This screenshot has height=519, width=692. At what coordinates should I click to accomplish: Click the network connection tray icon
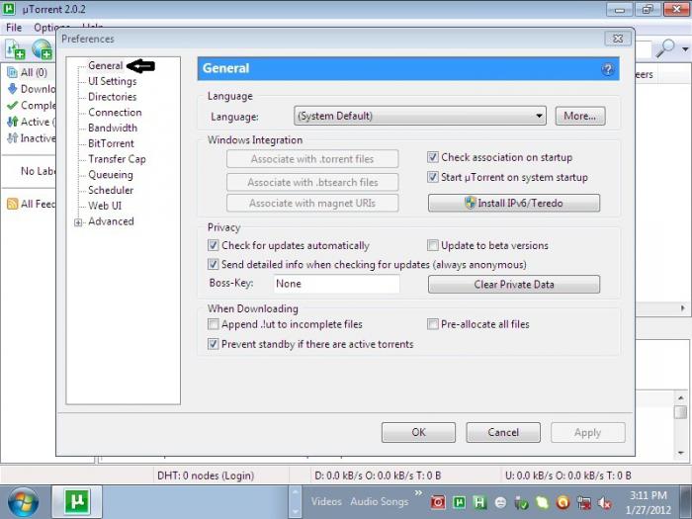pos(584,502)
